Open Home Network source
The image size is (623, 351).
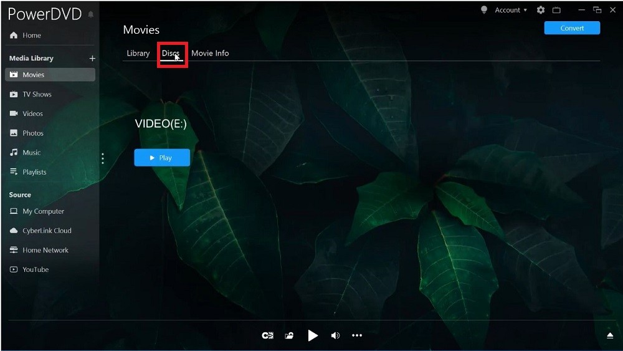click(x=39, y=250)
